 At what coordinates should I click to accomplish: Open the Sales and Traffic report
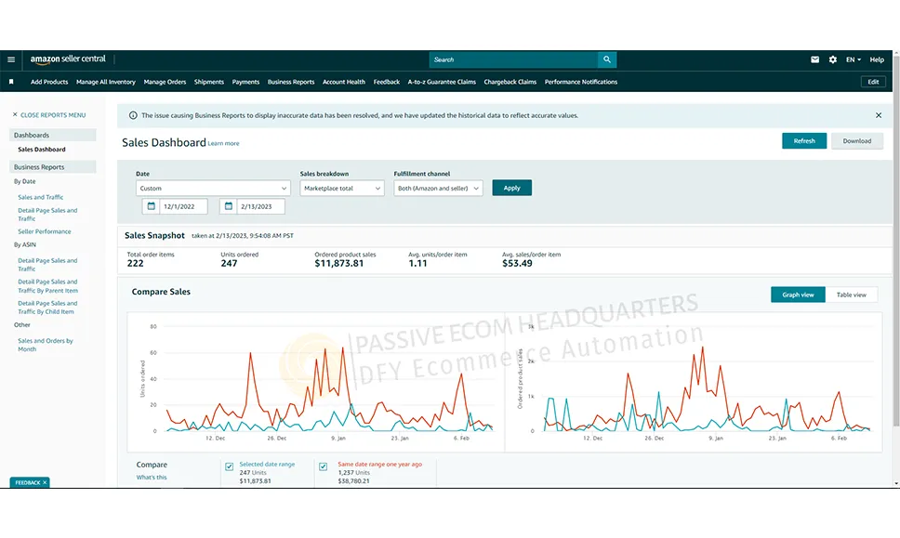click(41, 197)
